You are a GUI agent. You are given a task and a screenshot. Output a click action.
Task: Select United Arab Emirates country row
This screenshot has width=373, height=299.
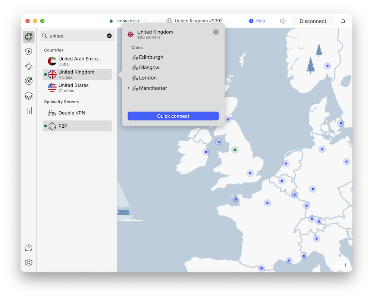click(77, 61)
